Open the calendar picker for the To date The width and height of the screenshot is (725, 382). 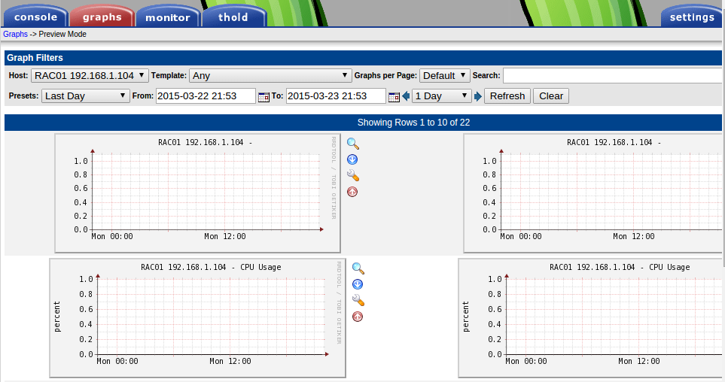(393, 96)
